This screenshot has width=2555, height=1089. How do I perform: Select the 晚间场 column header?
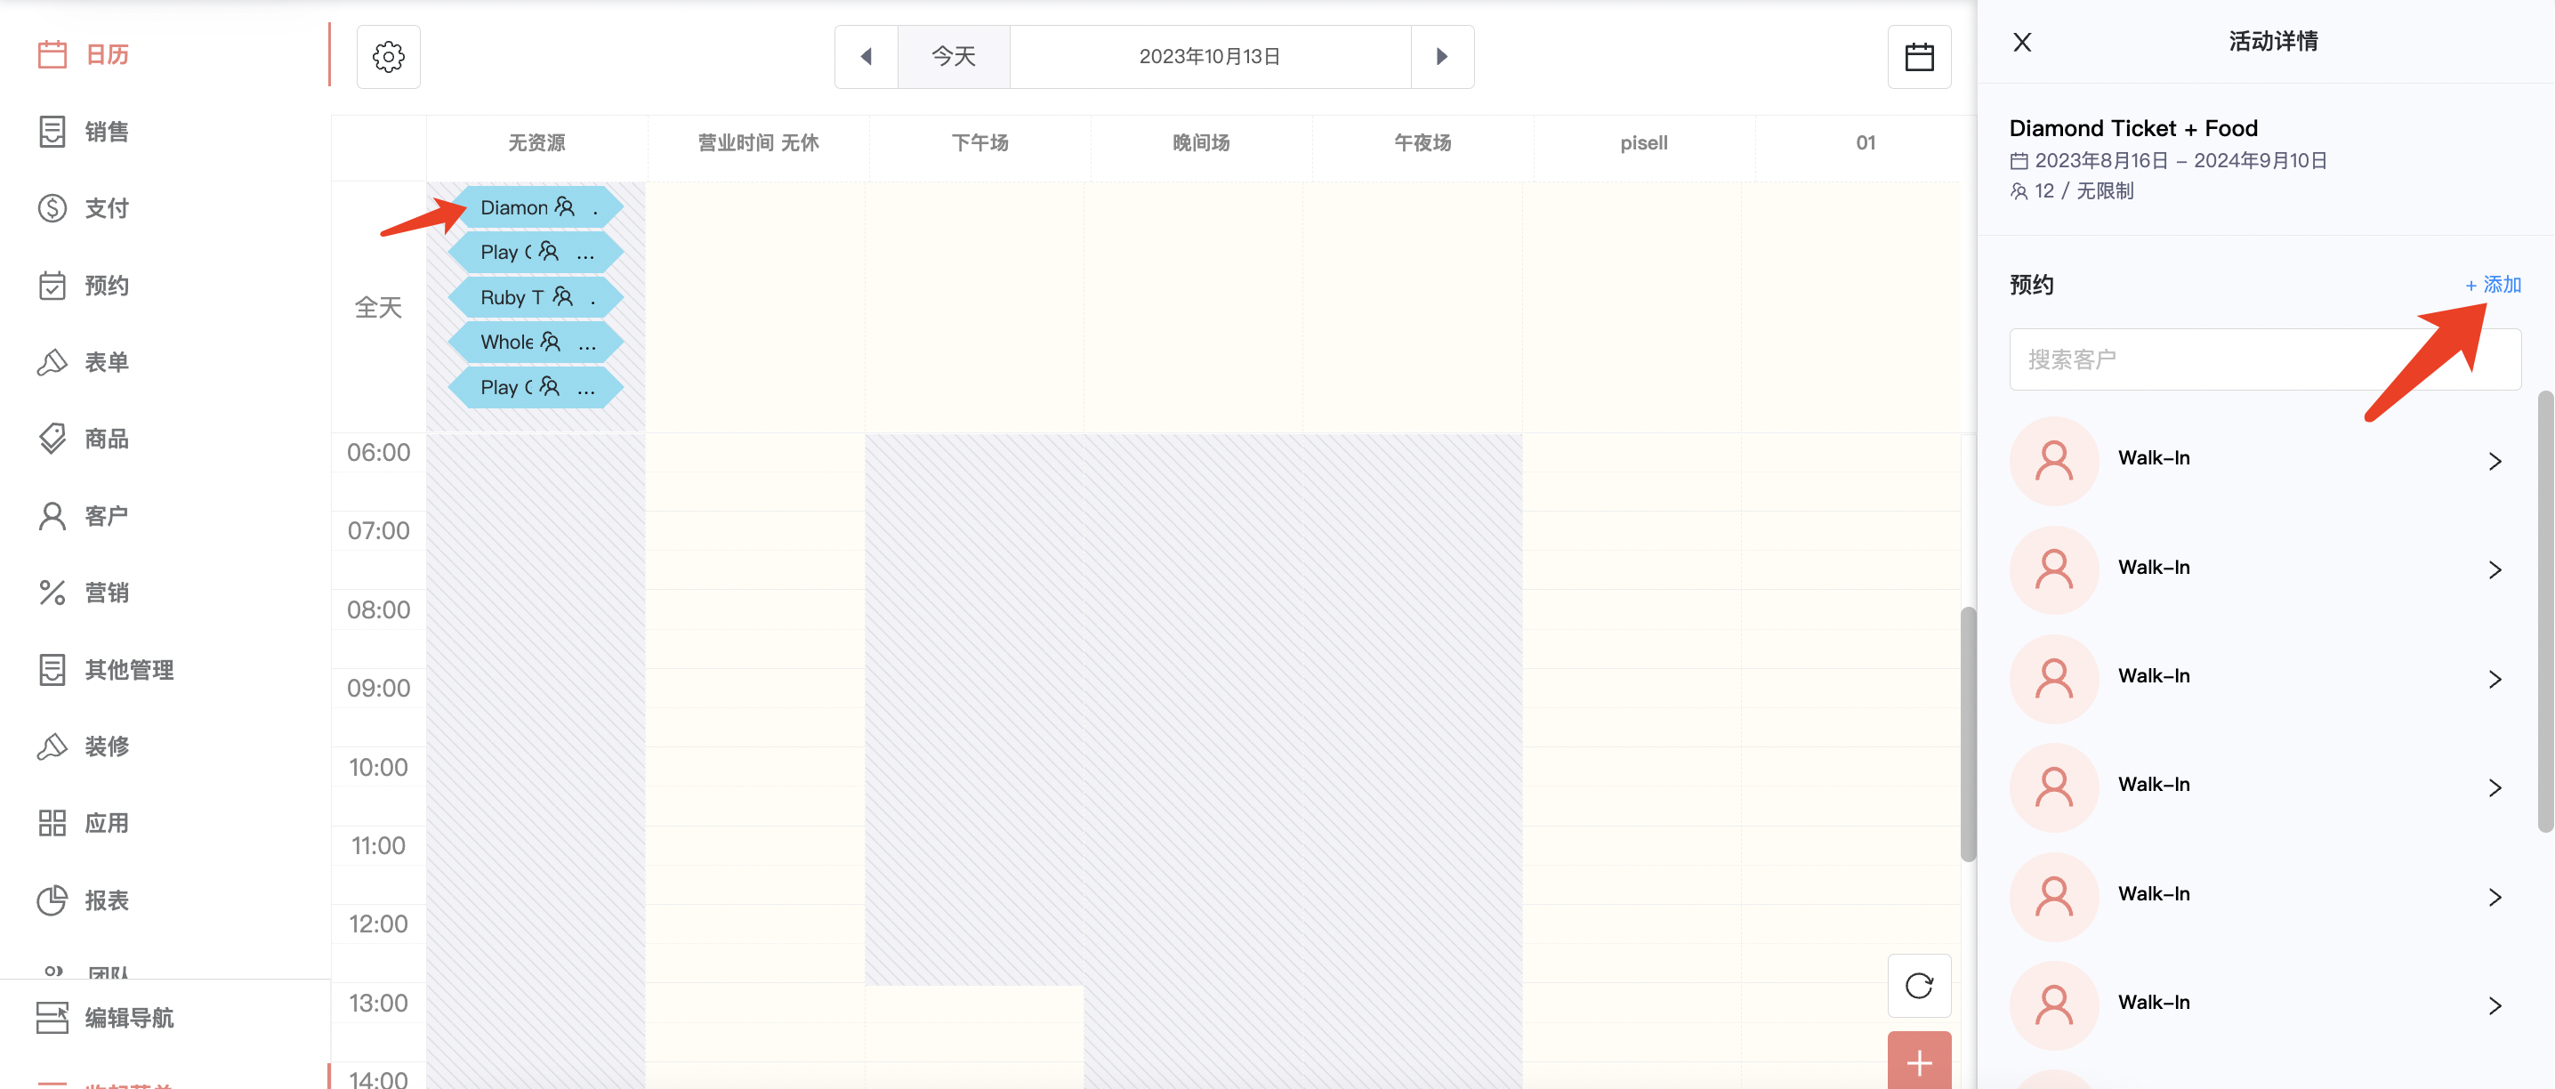(1201, 143)
